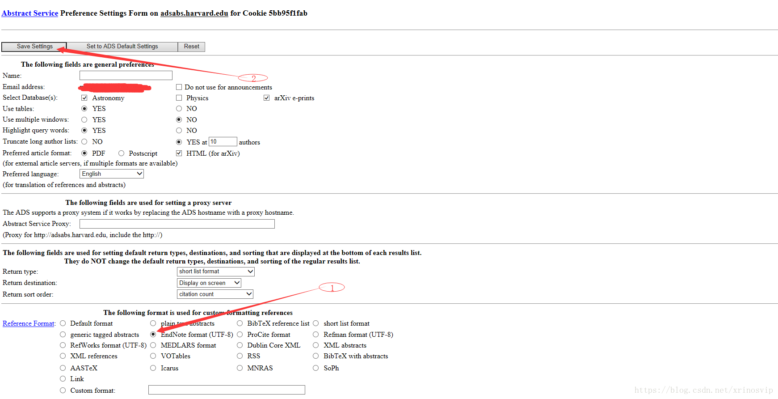Select BibTeX with abstracts format
This screenshot has height=399, width=778.
tap(315, 356)
